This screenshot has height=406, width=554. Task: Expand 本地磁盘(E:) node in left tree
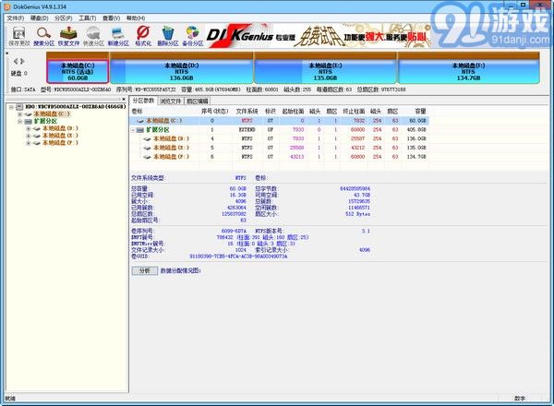[x=29, y=136]
